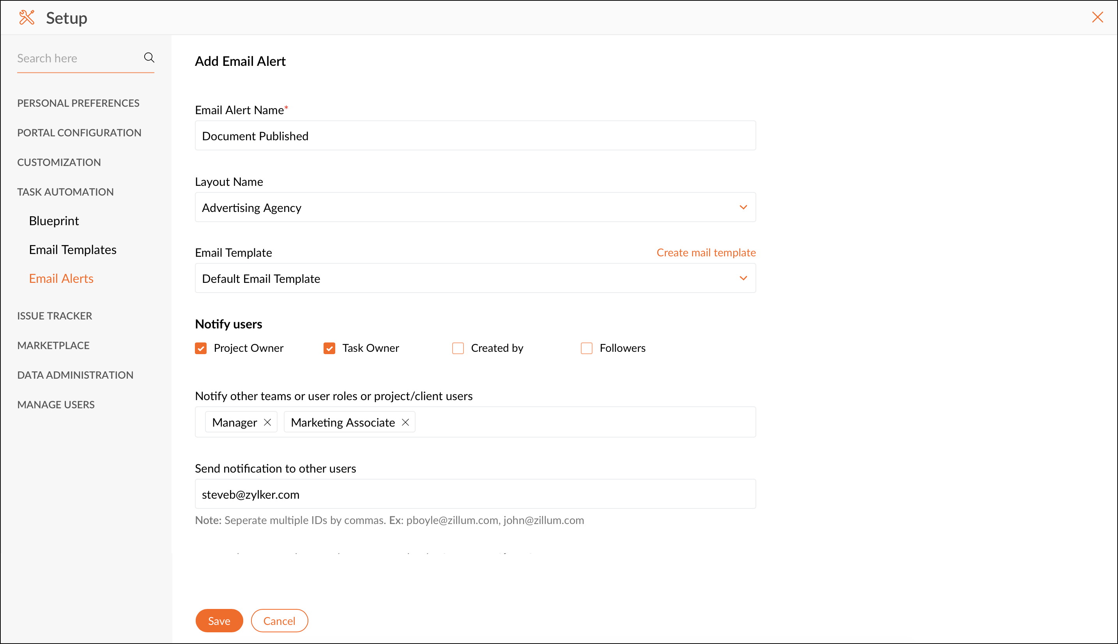Save the email alert
This screenshot has width=1118, height=644.
click(x=219, y=621)
